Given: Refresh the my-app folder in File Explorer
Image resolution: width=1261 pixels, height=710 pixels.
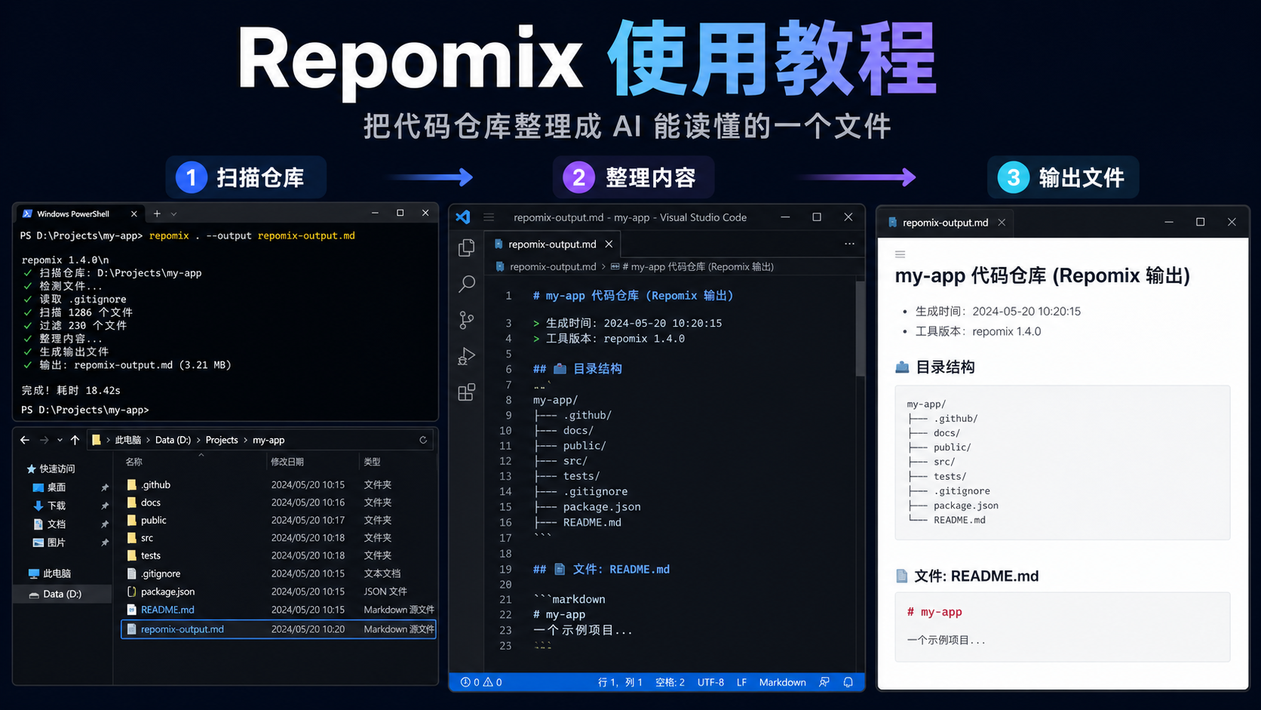Looking at the screenshot, I should (x=423, y=440).
